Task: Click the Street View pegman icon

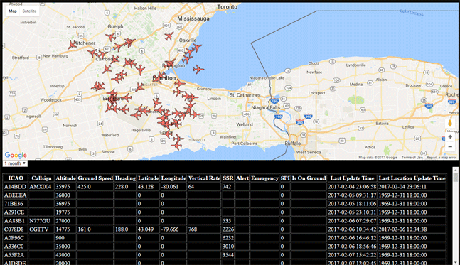Action: click(x=450, y=123)
